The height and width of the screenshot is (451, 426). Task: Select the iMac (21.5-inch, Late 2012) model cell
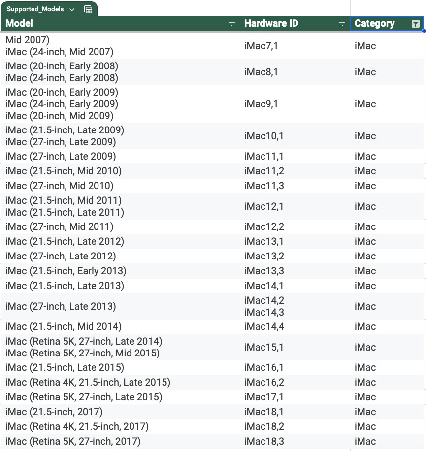pos(121,241)
